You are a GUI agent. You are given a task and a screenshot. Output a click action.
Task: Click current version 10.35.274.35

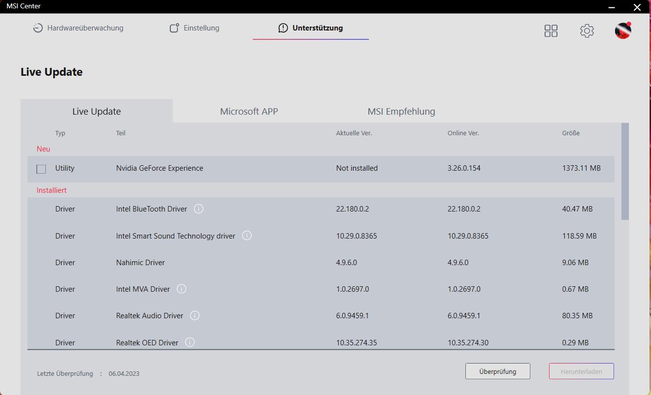tap(357, 342)
